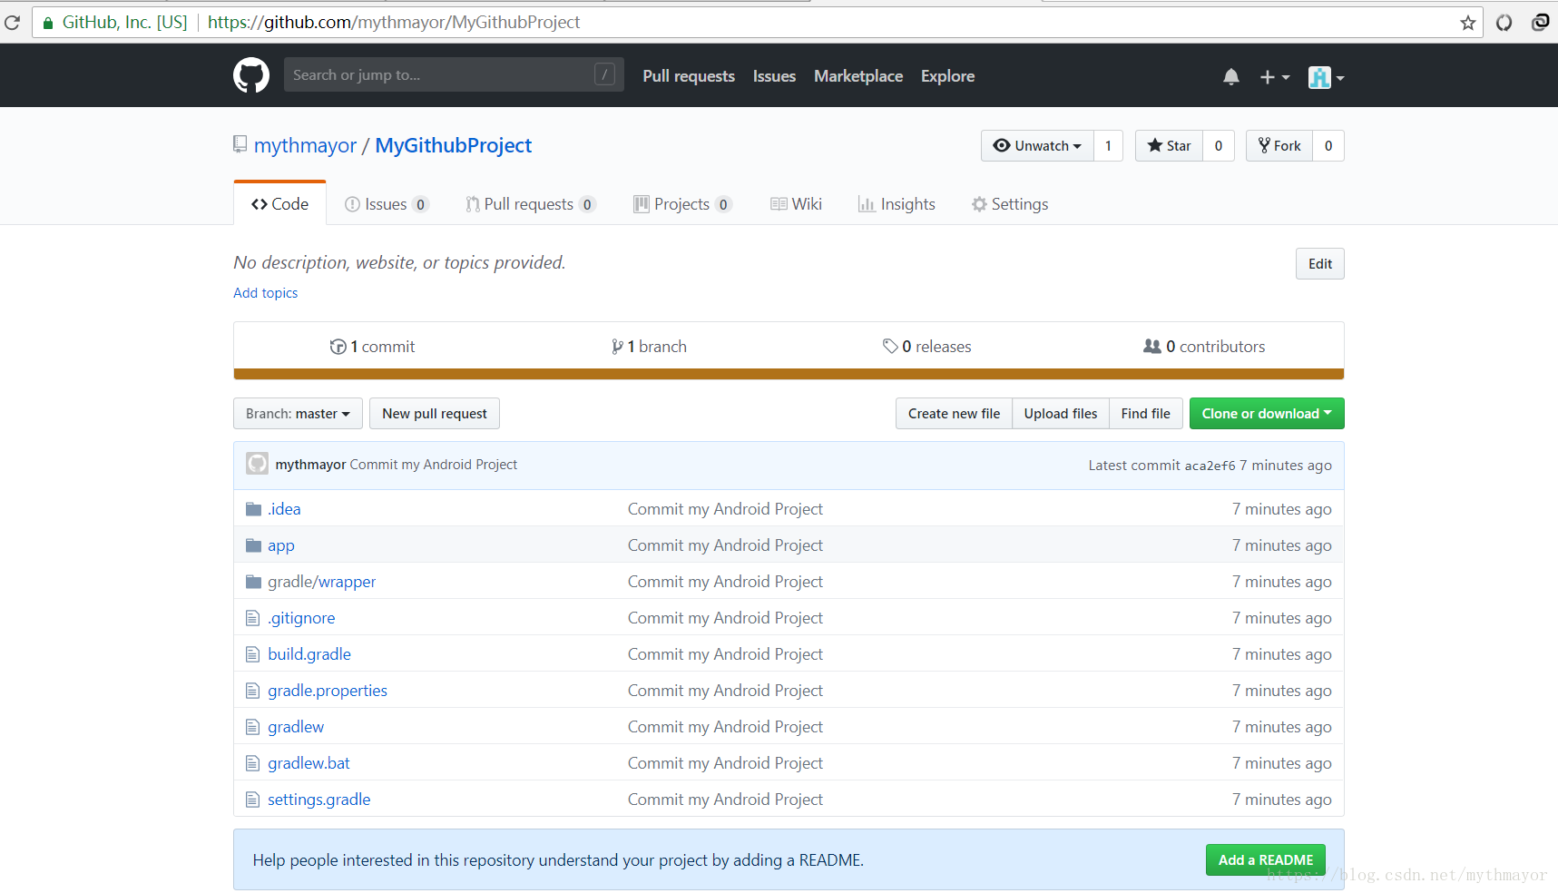Click Add a README button
The height and width of the screenshot is (893, 1558).
(x=1266, y=860)
